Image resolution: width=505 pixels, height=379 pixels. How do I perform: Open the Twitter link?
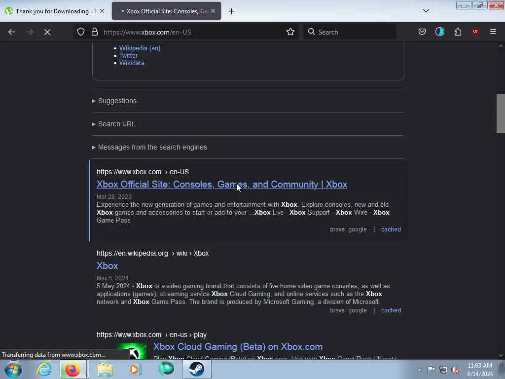tap(128, 55)
